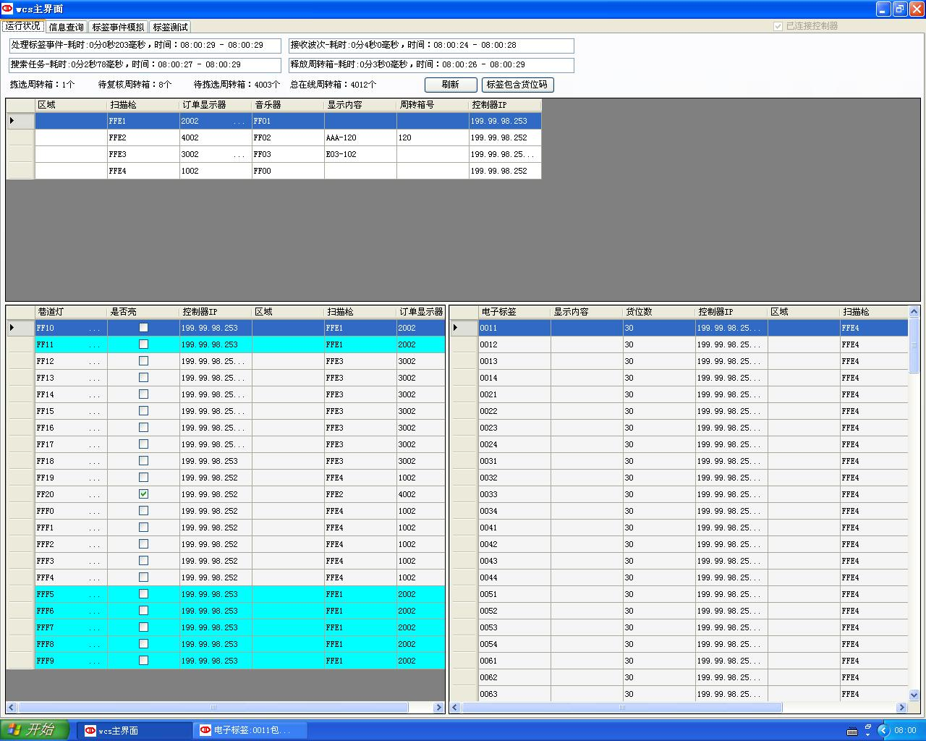This screenshot has width=926, height=741.
Task: Select the 巷道灯 column header
Action: tap(71, 312)
